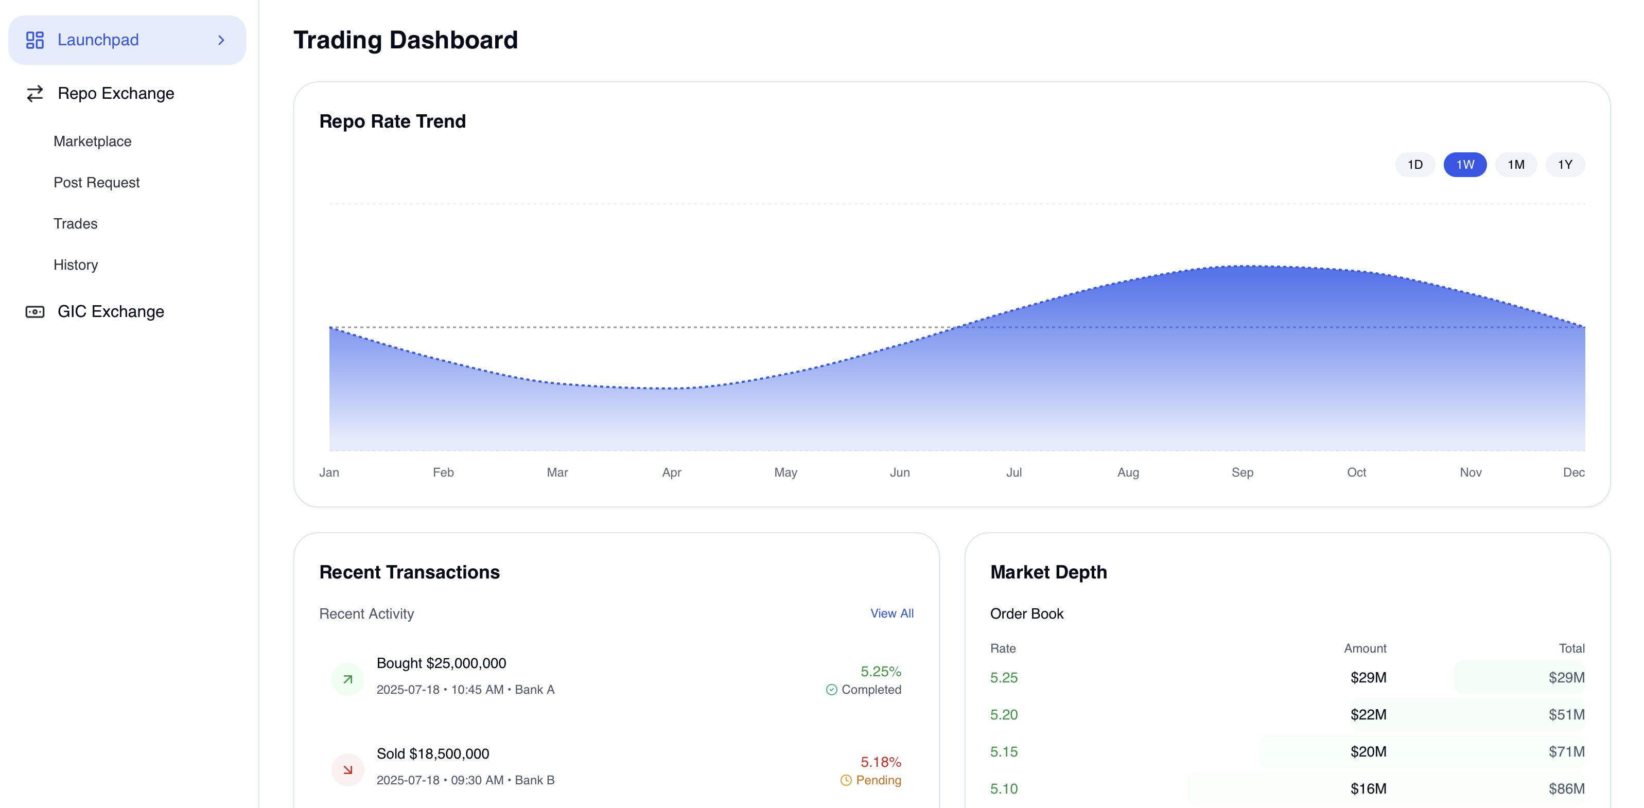1644x808 pixels.
Task: Click the GIC Exchange banknote icon
Action: pyautogui.click(x=34, y=312)
